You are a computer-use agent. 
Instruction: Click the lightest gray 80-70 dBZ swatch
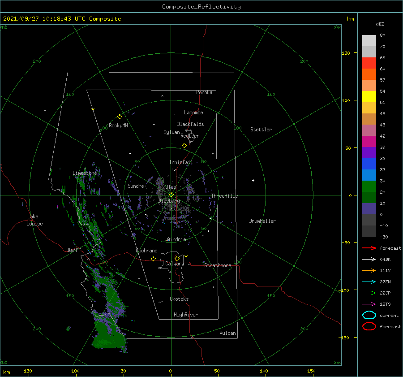369,41
